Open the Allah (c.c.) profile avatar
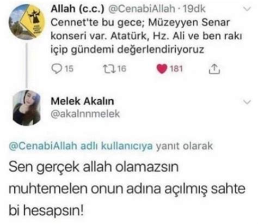This screenshot has width=258, height=224. coord(27,22)
